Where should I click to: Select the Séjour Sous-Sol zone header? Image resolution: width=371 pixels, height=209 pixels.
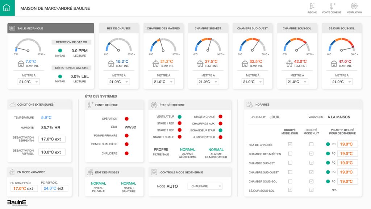click(341, 28)
